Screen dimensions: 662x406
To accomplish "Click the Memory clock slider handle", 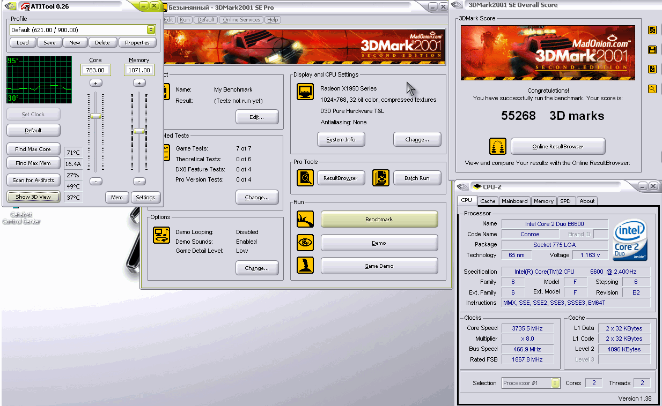I will point(139,131).
